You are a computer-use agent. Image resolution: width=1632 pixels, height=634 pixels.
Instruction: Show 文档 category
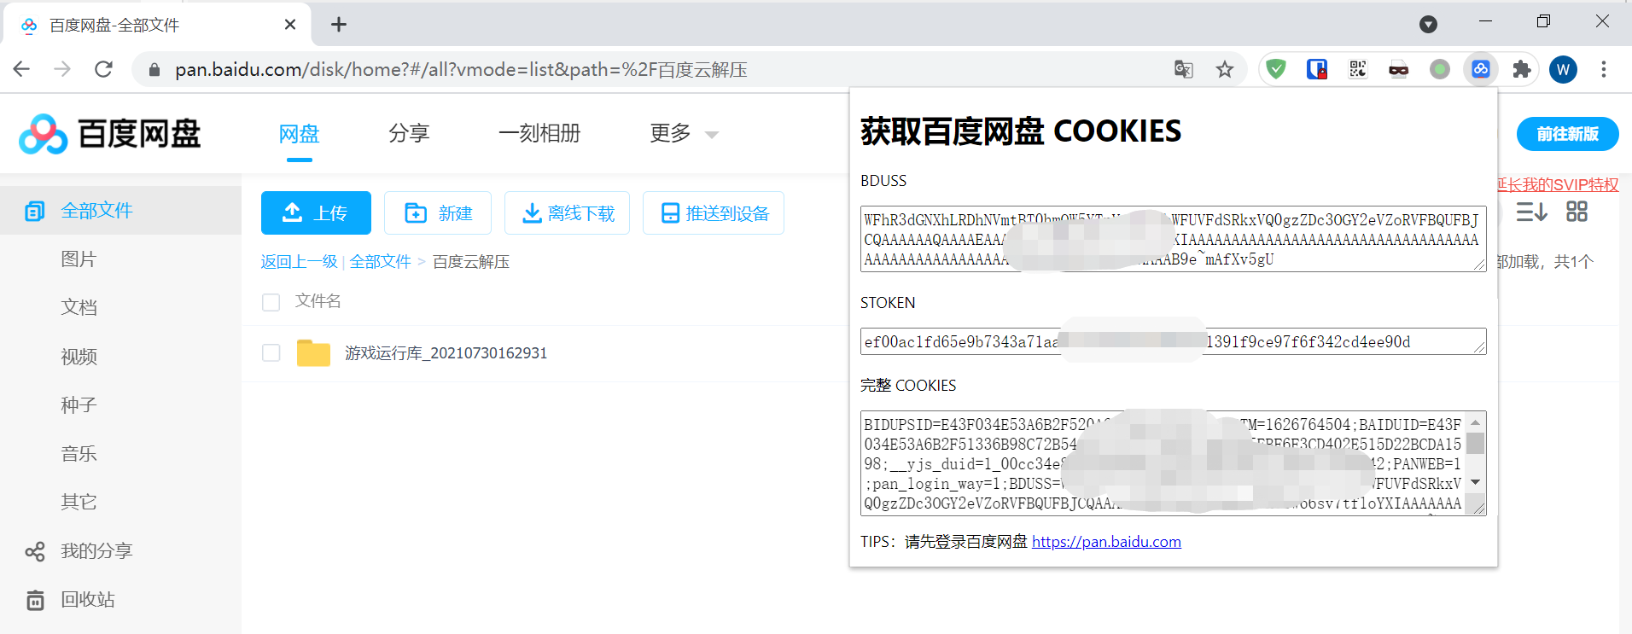[79, 307]
